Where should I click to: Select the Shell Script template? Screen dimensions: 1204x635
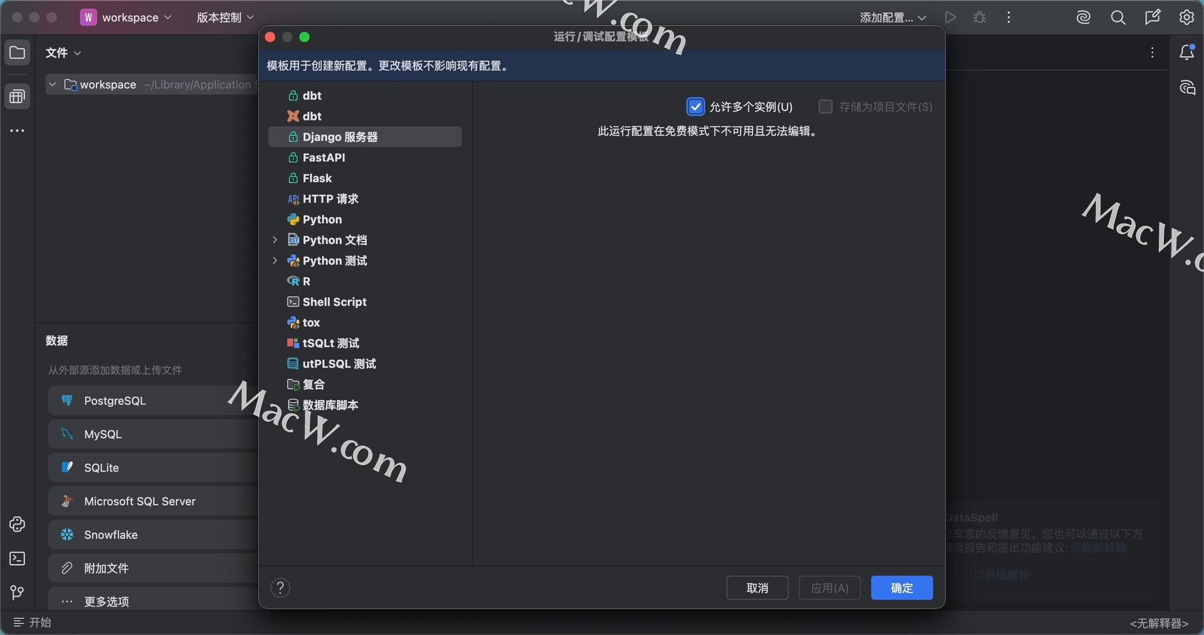click(x=334, y=302)
